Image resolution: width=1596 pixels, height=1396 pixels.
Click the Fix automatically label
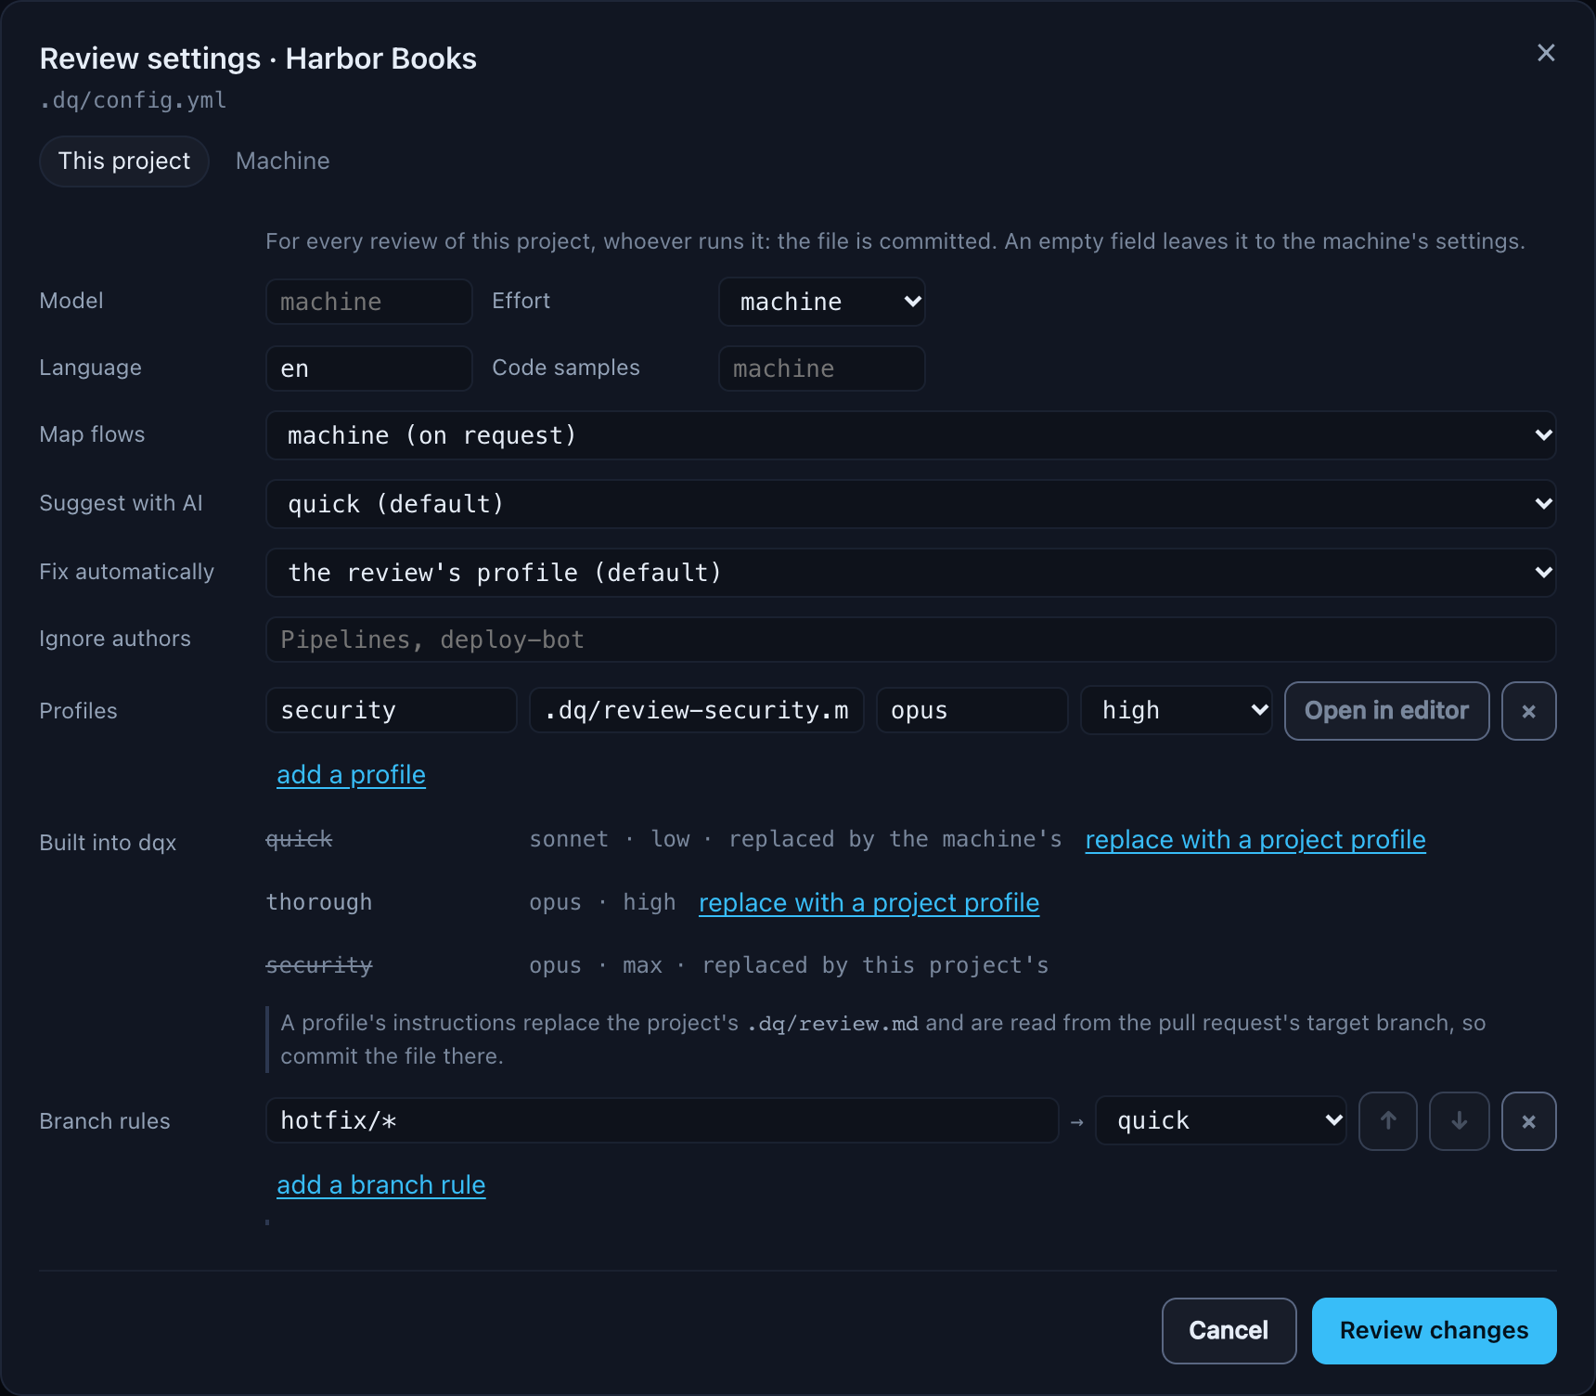click(x=127, y=572)
